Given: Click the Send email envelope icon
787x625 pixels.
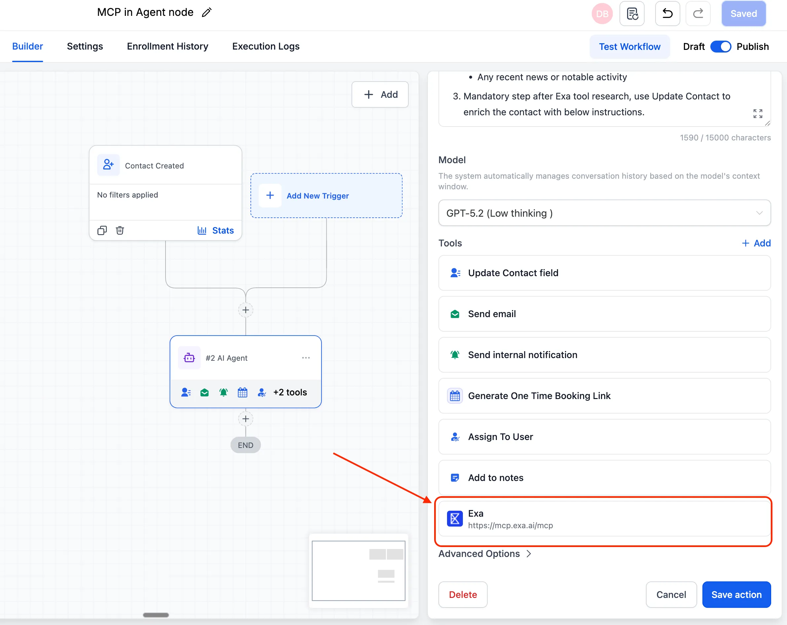Looking at the screenshot, I should (x=455, y=313).
